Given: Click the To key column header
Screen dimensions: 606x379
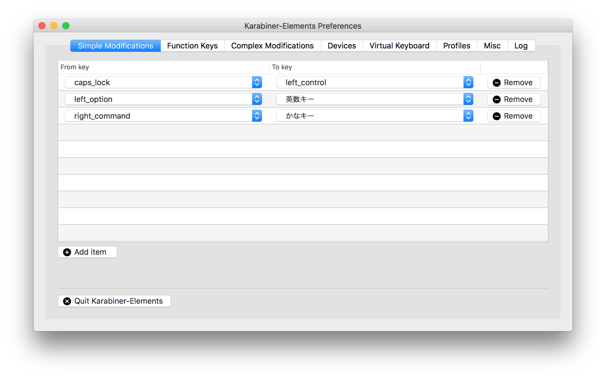Looking at the screenshot, I should click(375, 67).
